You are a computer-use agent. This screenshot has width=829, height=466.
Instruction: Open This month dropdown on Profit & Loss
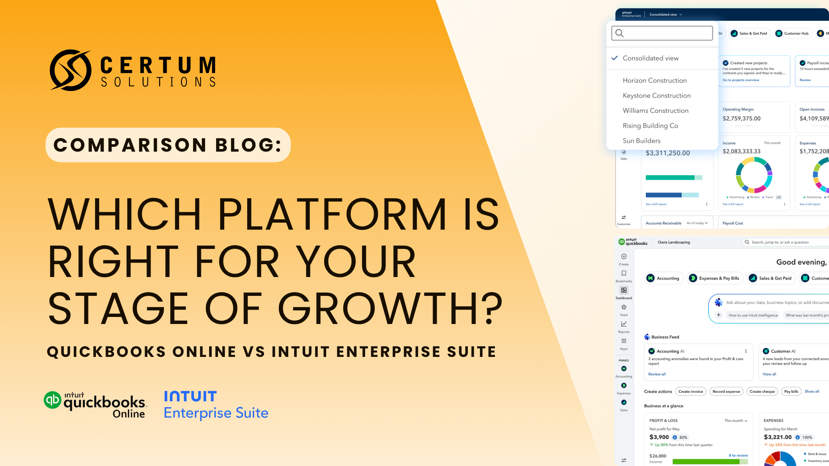pos(736,421)
